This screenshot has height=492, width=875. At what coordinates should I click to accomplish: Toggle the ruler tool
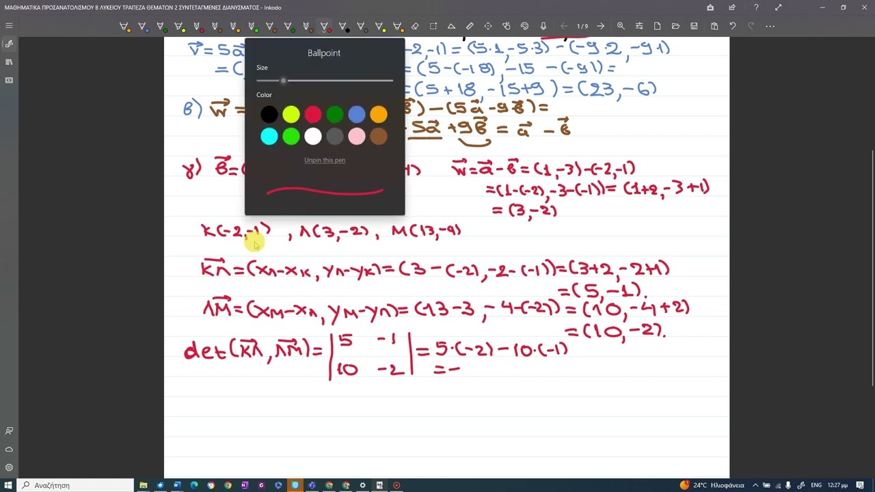click(x=470, y=26)
